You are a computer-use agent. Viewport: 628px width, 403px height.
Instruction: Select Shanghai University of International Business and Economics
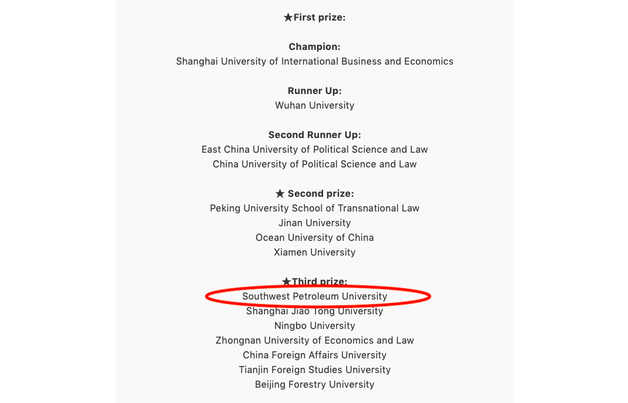pos(314,62)
